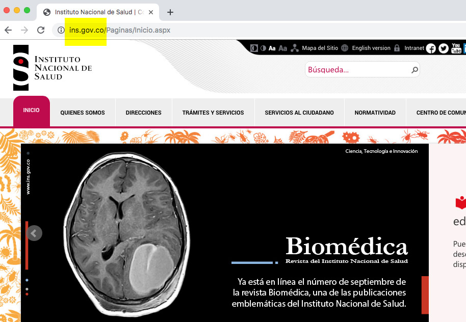Decrease font size with gray Aa
Image resolution: width=466 pixels, height=322 pixels.
(282, 48)
